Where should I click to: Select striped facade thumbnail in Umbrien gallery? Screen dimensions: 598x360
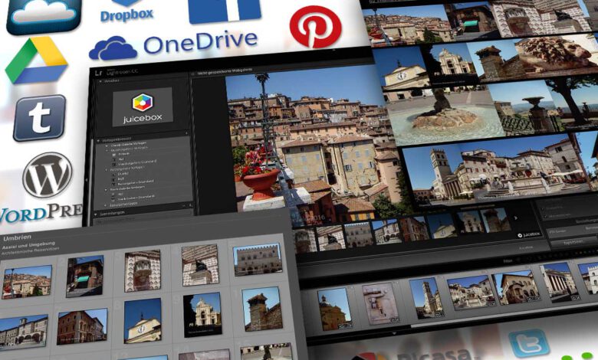pos(143,270)
